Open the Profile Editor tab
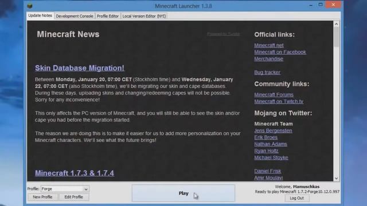The image size is (367, 206). click(x=108, y=16)
